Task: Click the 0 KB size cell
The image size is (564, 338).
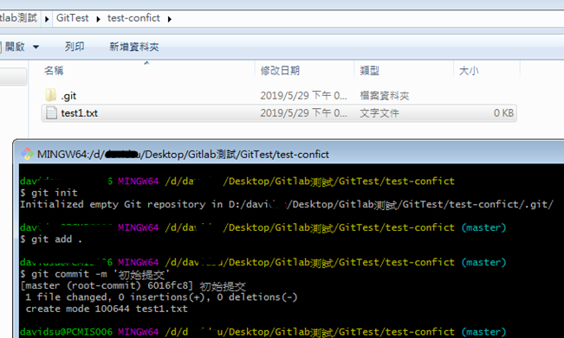Action: (503, 113)
